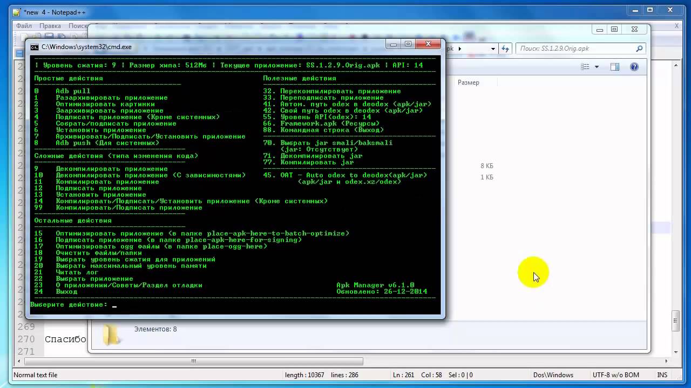This screenshot has height=388, width=691.
Task: Click 'Читать лог' option 21 in cmd
Action: tap(77, 272)
